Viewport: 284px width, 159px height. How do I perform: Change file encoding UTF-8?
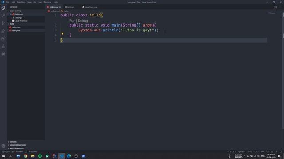coord(250,152)
